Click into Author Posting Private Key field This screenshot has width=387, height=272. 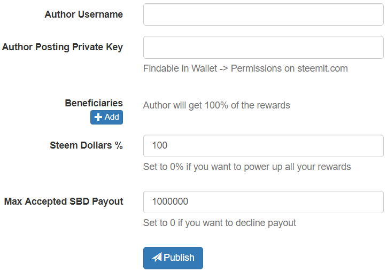[x=263, y=47]
